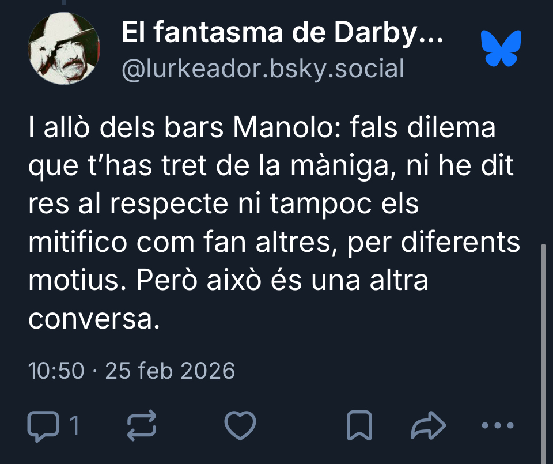Click the reply count number 1
The image size is (553, 464).
tap(74, 425)
